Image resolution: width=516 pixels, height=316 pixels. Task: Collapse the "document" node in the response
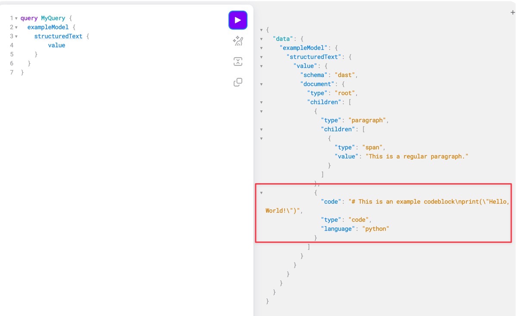point(261,84)
